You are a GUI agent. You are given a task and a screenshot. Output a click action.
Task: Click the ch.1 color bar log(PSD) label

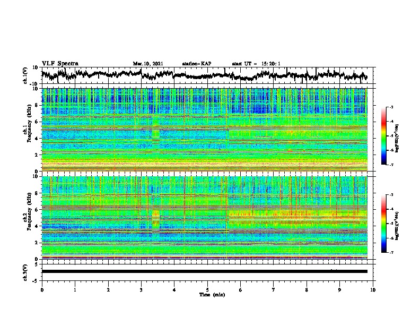point(397,138)
